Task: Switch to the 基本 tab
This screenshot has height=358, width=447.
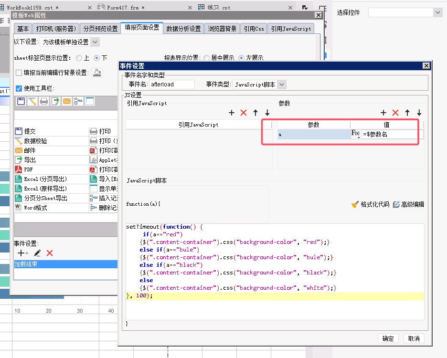Action: [23, 29]
